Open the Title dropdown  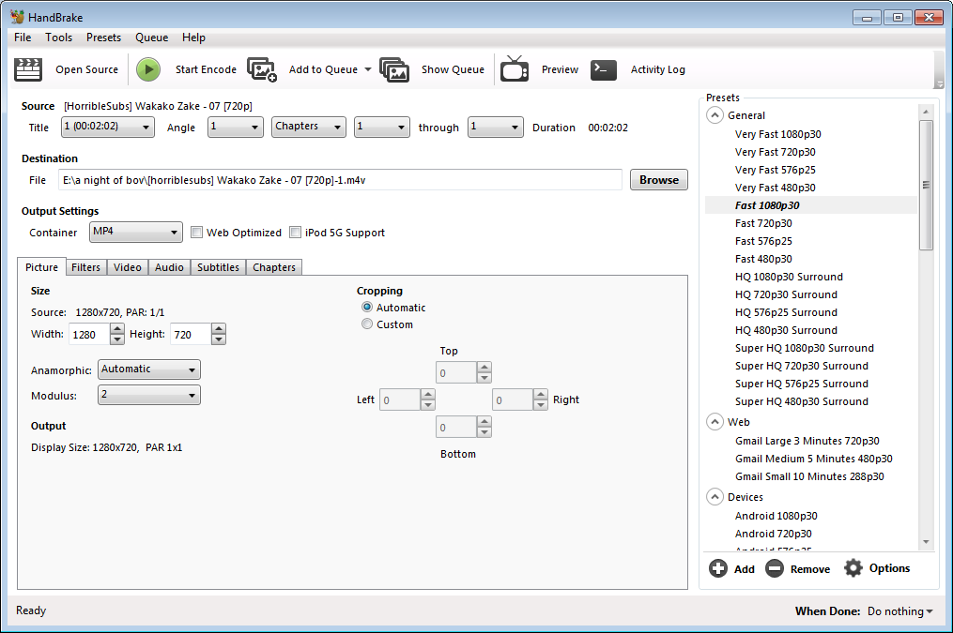[108, 127]
